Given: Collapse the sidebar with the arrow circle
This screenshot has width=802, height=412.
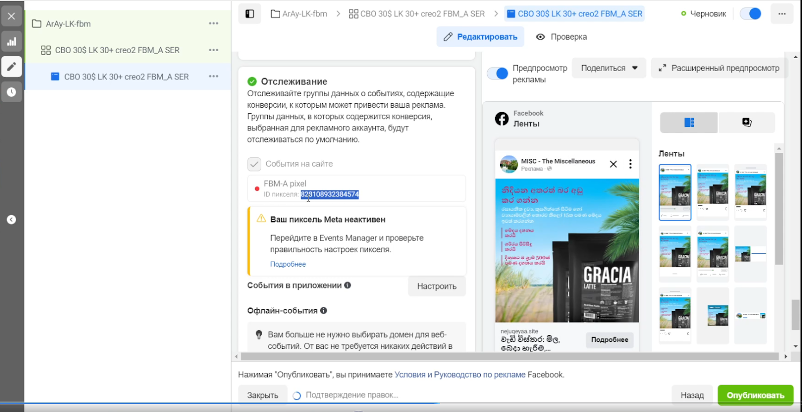Looking at the screenshot, I should tap(12, 220).
